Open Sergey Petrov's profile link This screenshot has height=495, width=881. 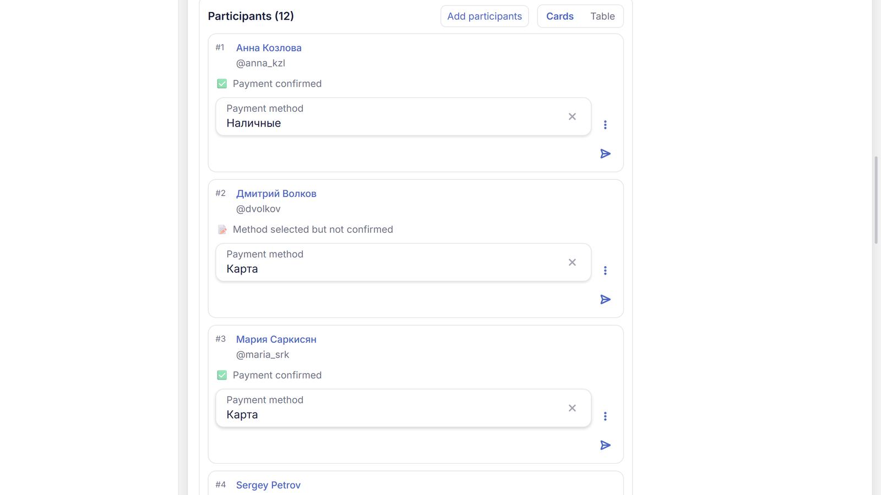(x=268, y=485)
